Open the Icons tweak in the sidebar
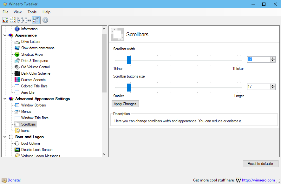281x184 pixels. (x=25, y=130)
